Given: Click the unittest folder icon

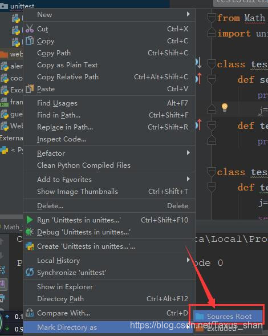Looking at the screenshot, I should (x=4, y=6).
